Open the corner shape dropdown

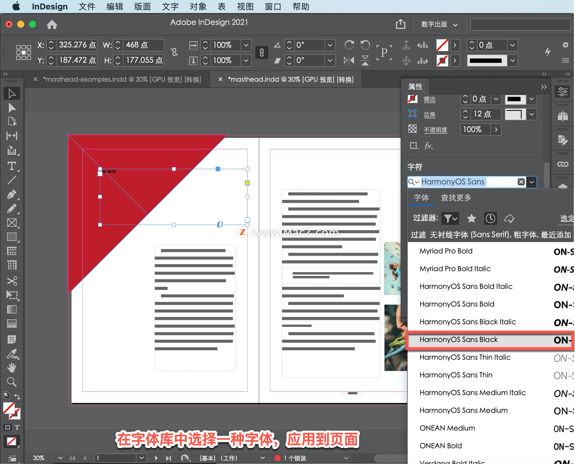click(532, 114)
